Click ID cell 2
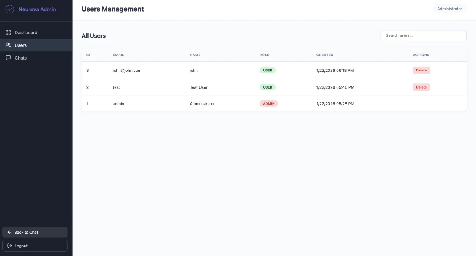Image resolution: width=476 pixels, height=256 pixels. coord(87,87)
